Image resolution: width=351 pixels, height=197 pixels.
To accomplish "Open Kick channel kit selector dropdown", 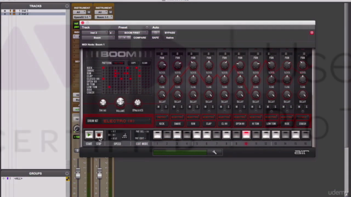I will click(x=162, y=117).
